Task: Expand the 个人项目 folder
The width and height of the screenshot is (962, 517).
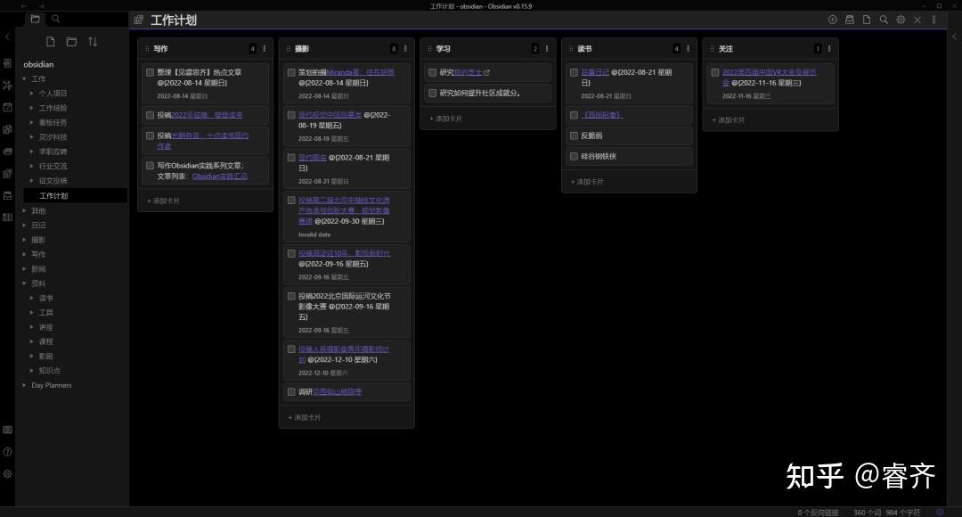Action: tap(32, 94)
